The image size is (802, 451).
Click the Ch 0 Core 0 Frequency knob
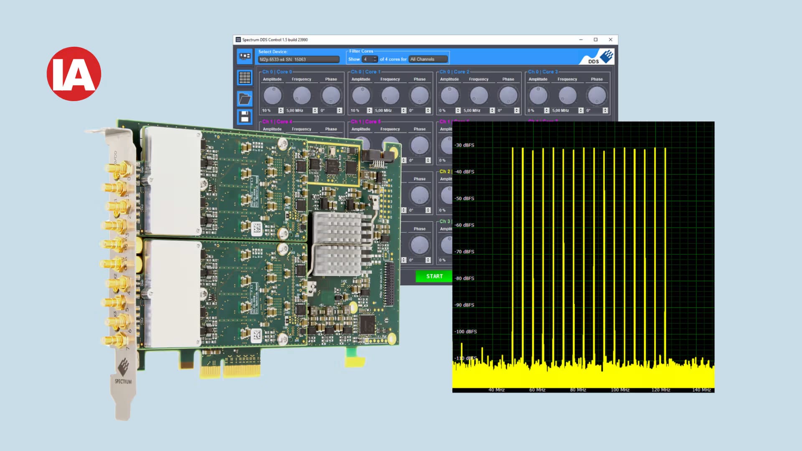[x=302, y=96]
